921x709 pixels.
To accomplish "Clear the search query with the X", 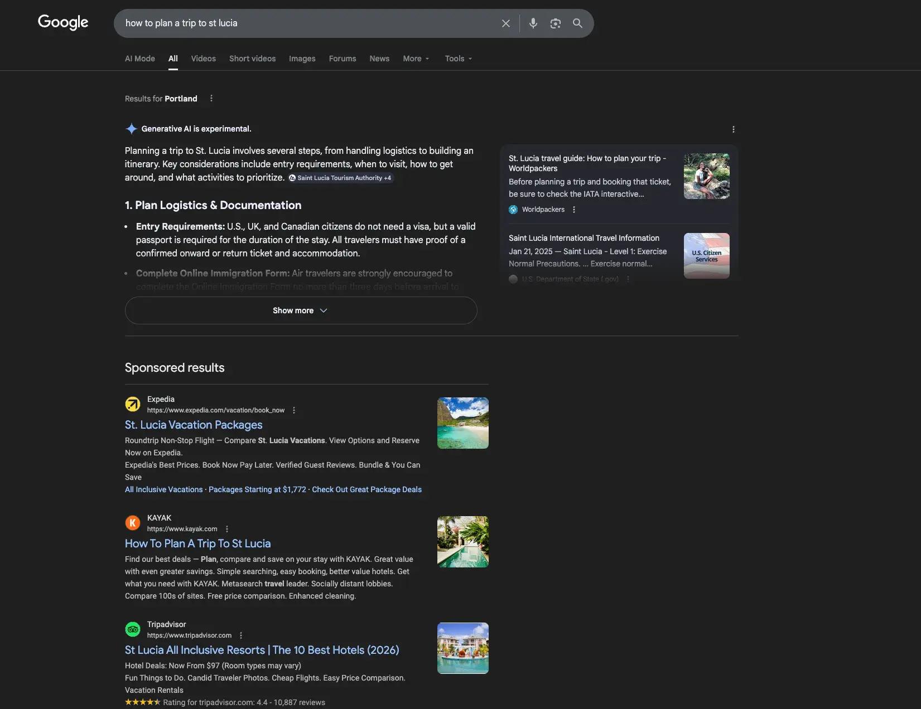I will [505, 23].
